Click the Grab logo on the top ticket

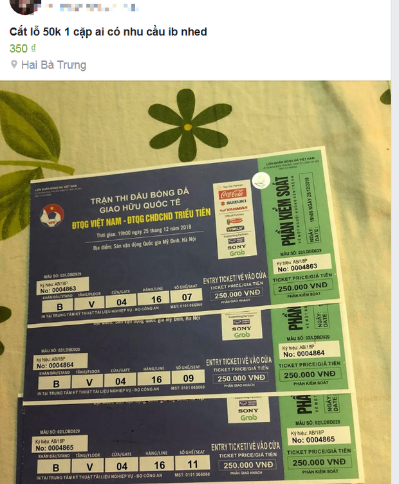[237, 253]
